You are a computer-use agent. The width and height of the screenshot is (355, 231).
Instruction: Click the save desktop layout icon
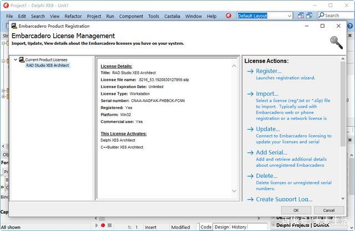(x=301, y=16)
